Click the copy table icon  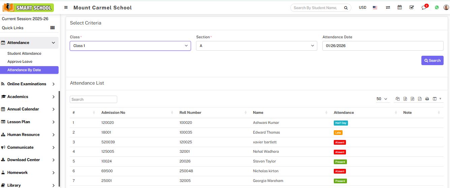[398, 99]
